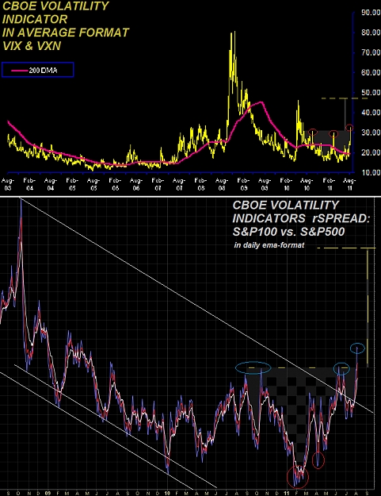The height and width of the screenshot is (496, 381).
Task: Click the Aug-04 date label on the x-axis
Action: click(51, 184)
